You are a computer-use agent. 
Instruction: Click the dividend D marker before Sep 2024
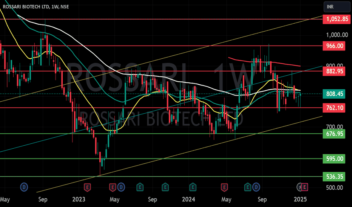click(x=256, y=187)
